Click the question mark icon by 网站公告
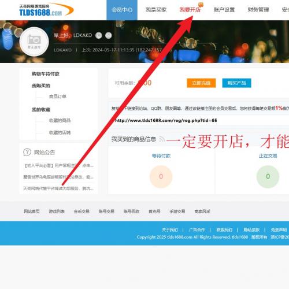 (27, 152)
